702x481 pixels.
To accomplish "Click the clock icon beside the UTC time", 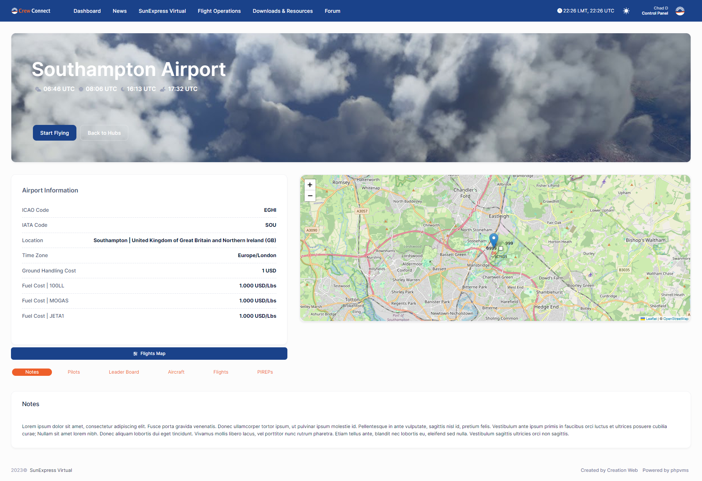I will 559,11.
